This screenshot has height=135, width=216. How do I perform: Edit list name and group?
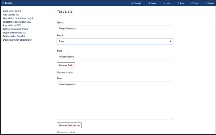pos(15,29)
